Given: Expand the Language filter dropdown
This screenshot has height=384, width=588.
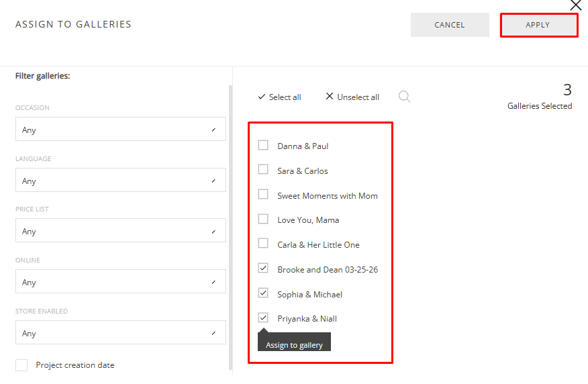Looking at the screenshot, I should click(x=120, y=181).
